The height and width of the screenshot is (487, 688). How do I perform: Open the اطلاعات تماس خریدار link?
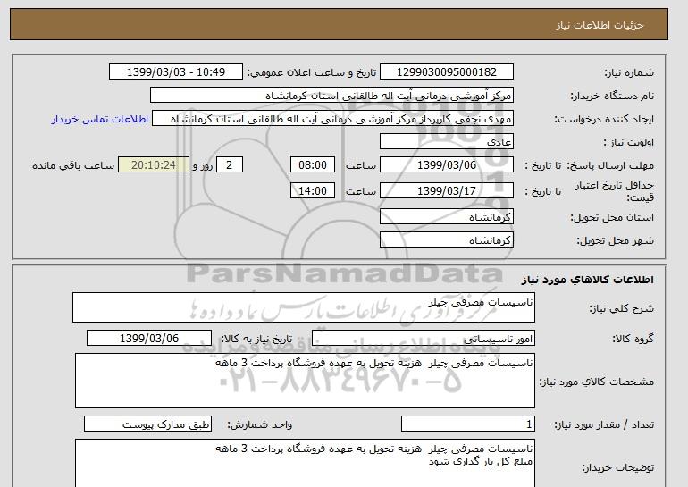(x=99, y=119)
